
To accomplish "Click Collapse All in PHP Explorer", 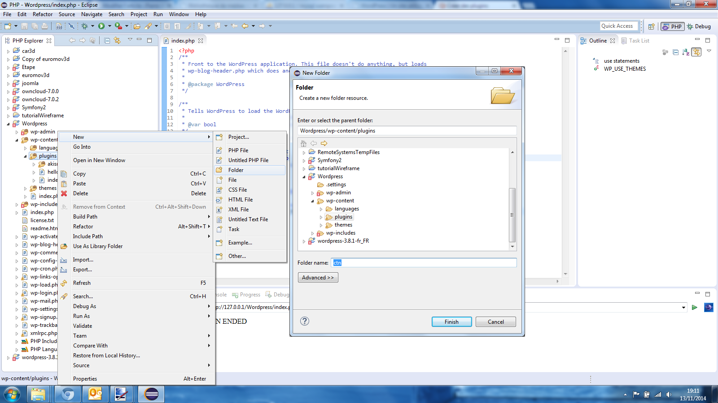I will click(x=107, y=40).
